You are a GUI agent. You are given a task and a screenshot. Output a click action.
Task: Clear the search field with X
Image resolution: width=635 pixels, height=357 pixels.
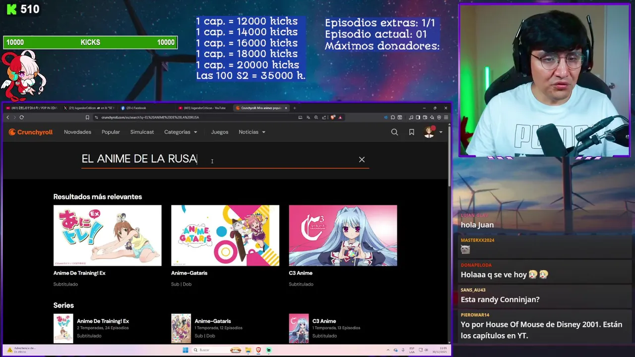pos(362,159)
